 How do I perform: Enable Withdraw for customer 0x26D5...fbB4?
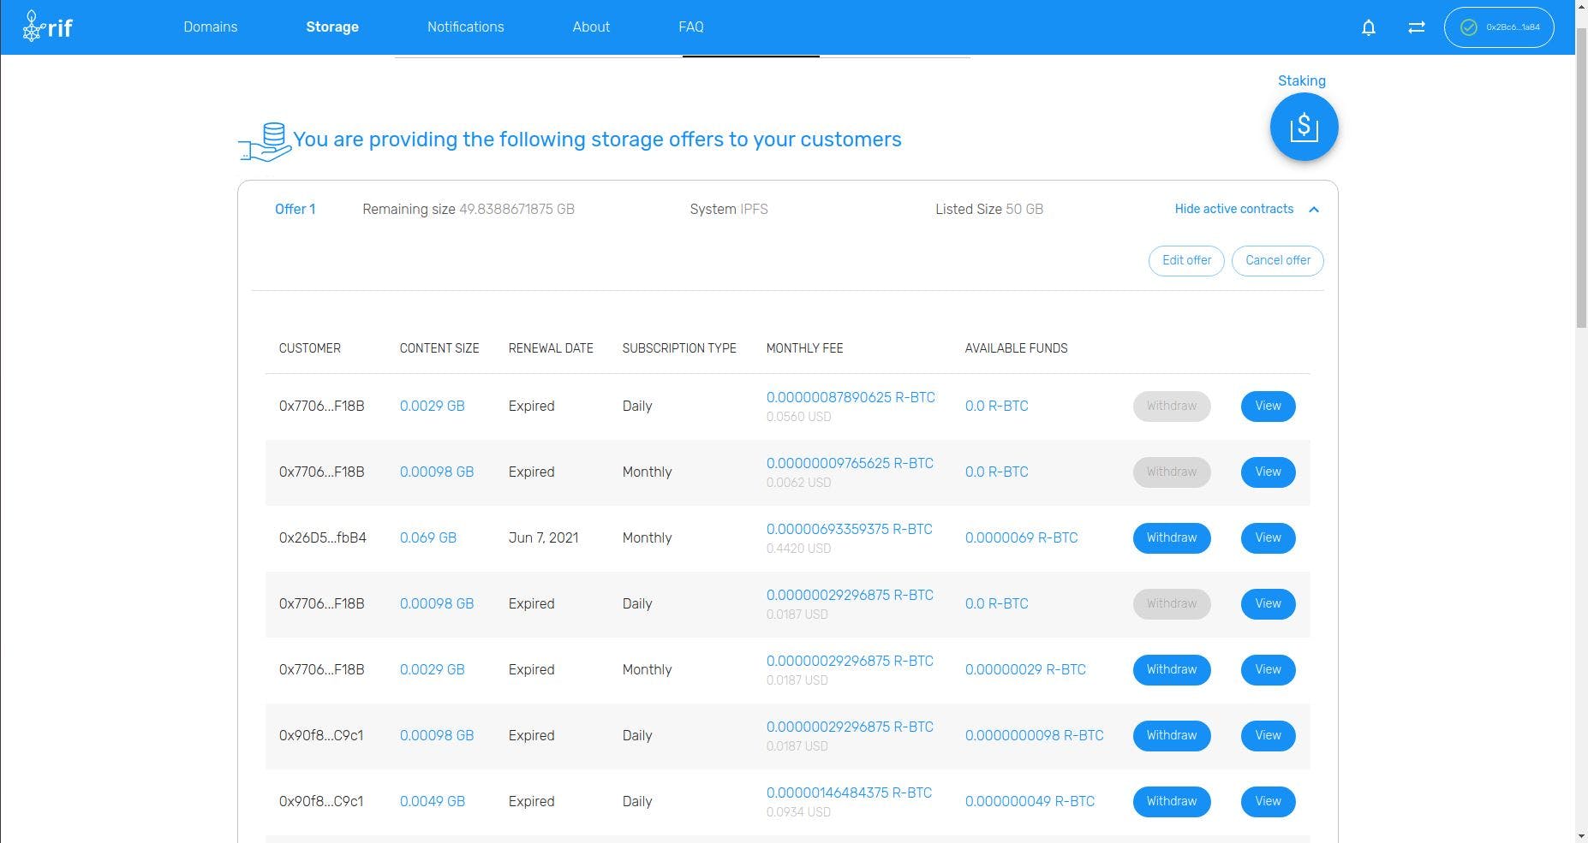(x=1171, y=537)
